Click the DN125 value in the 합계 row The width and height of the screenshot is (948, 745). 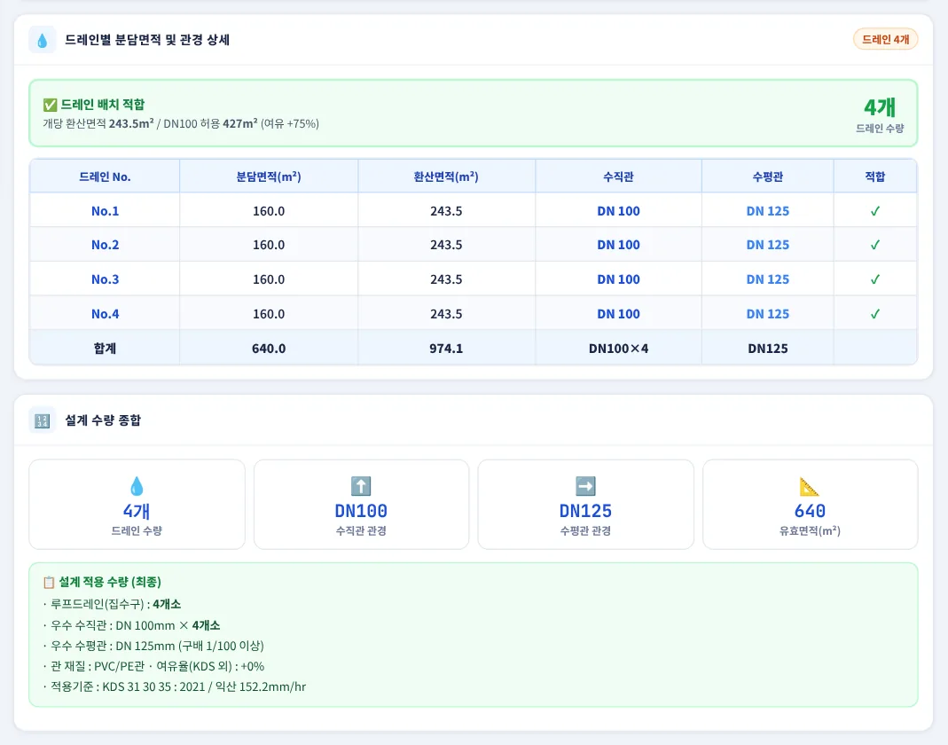[x=768, y=349]
